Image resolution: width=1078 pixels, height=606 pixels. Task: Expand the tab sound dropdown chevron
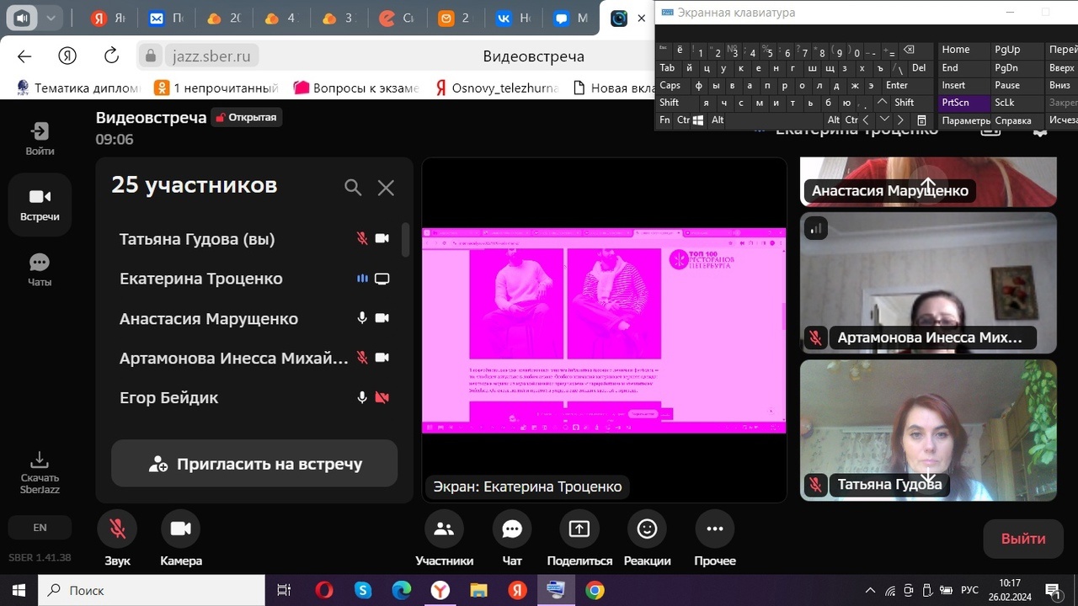(x=51, y=18)
